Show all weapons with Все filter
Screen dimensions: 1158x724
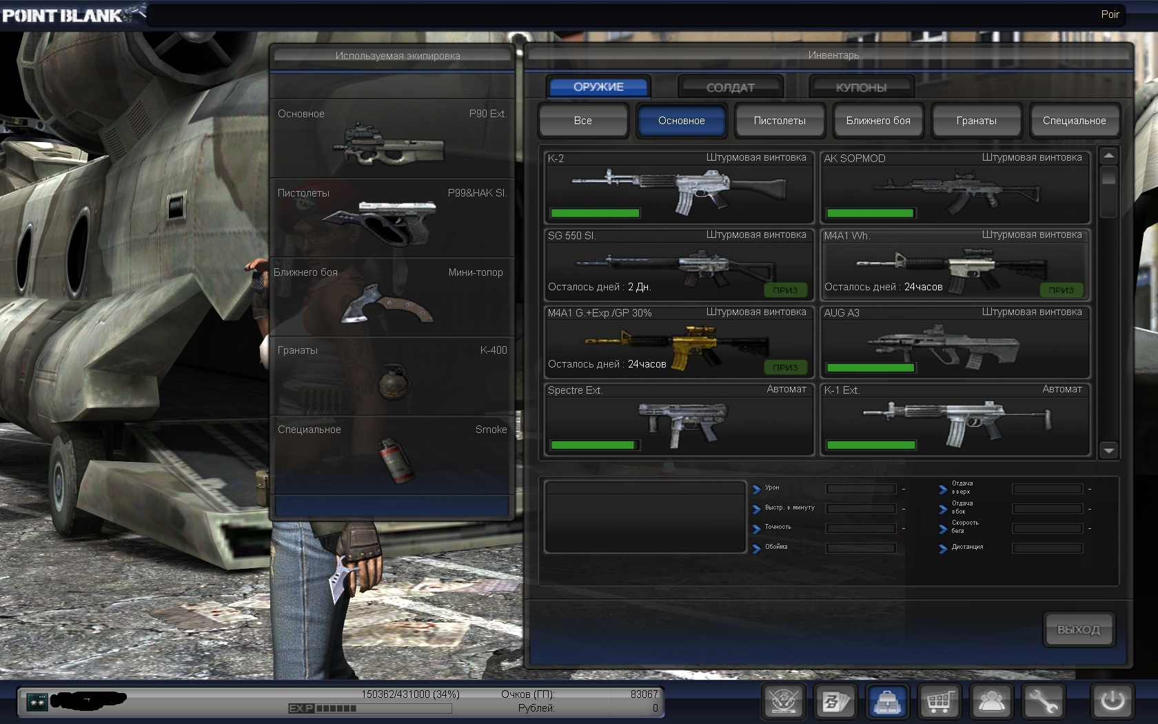pyautogui.click(x=583, y=121)
